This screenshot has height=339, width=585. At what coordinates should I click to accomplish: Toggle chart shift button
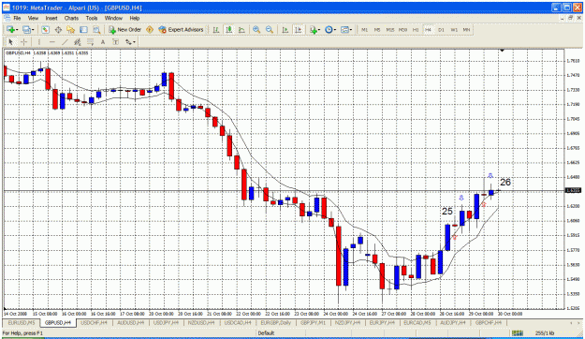[x=298, y=29]
